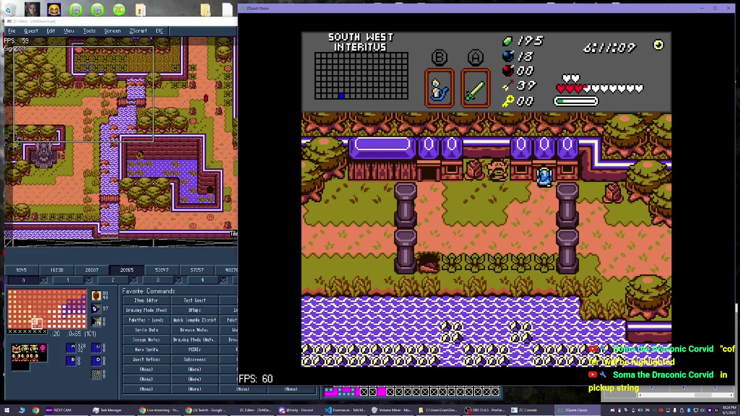Click the B-button candle item slot in ZQuest

point(439,88)
